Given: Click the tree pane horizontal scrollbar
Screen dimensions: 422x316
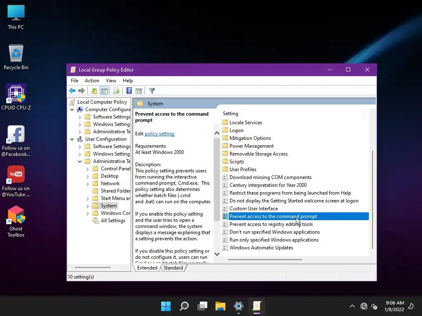Looking at the screenshot, I should tap(92, 267).
